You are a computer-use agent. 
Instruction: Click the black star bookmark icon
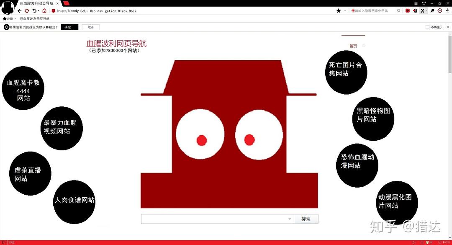coord(339,11)
